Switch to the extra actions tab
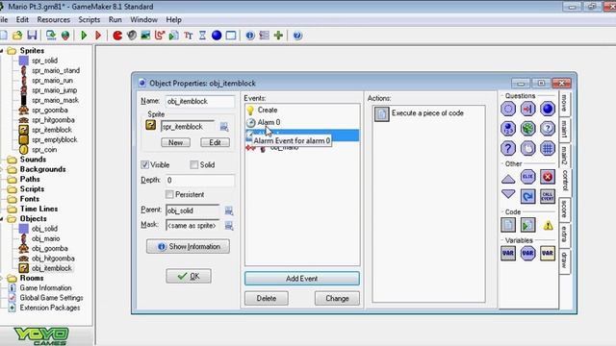 [564, 235]
